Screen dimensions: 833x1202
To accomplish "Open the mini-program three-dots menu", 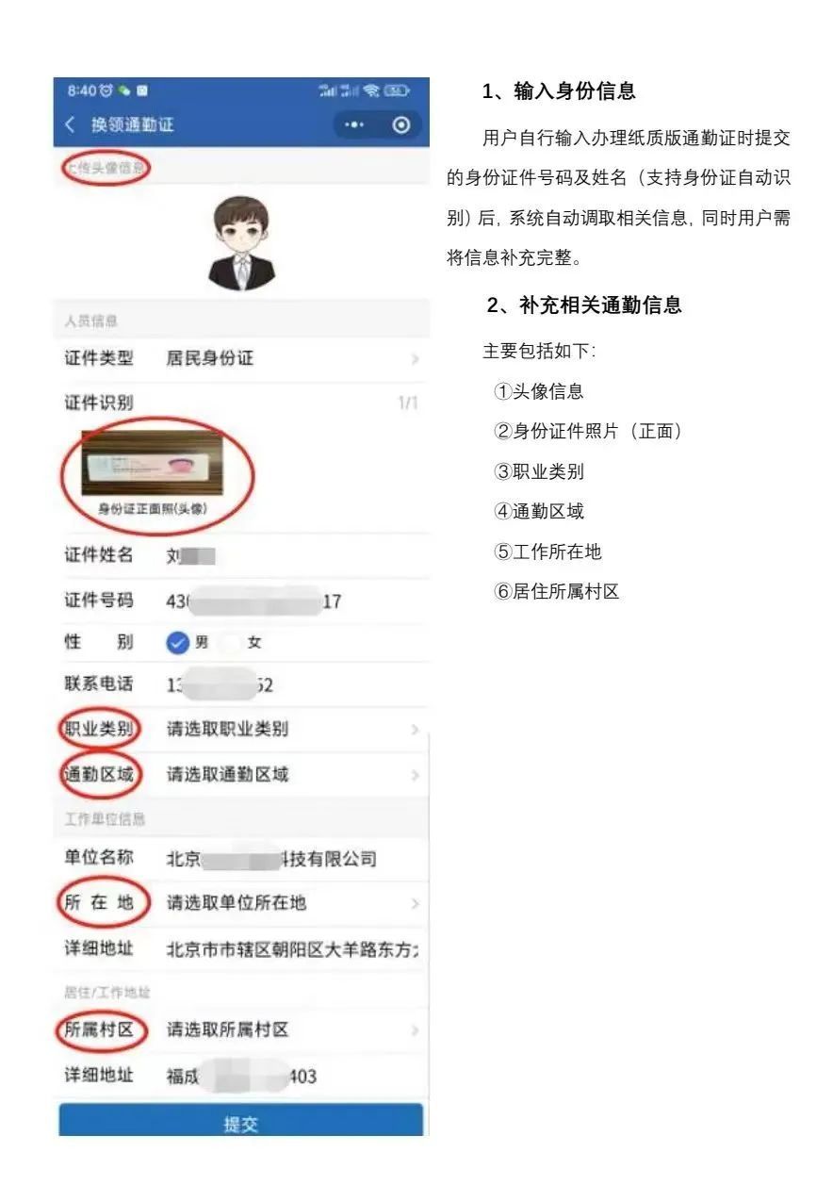I will tap(354, 125).
